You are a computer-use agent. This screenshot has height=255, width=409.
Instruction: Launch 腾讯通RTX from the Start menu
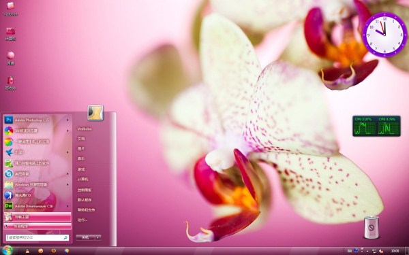click(37, 195)
